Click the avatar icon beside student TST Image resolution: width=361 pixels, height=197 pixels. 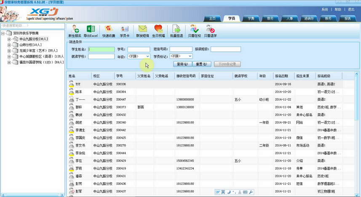tap(71, 84)
